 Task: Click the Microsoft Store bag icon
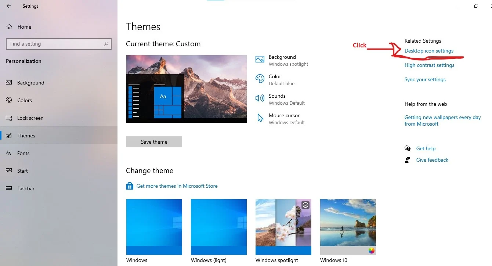click(x=130, y=186)
